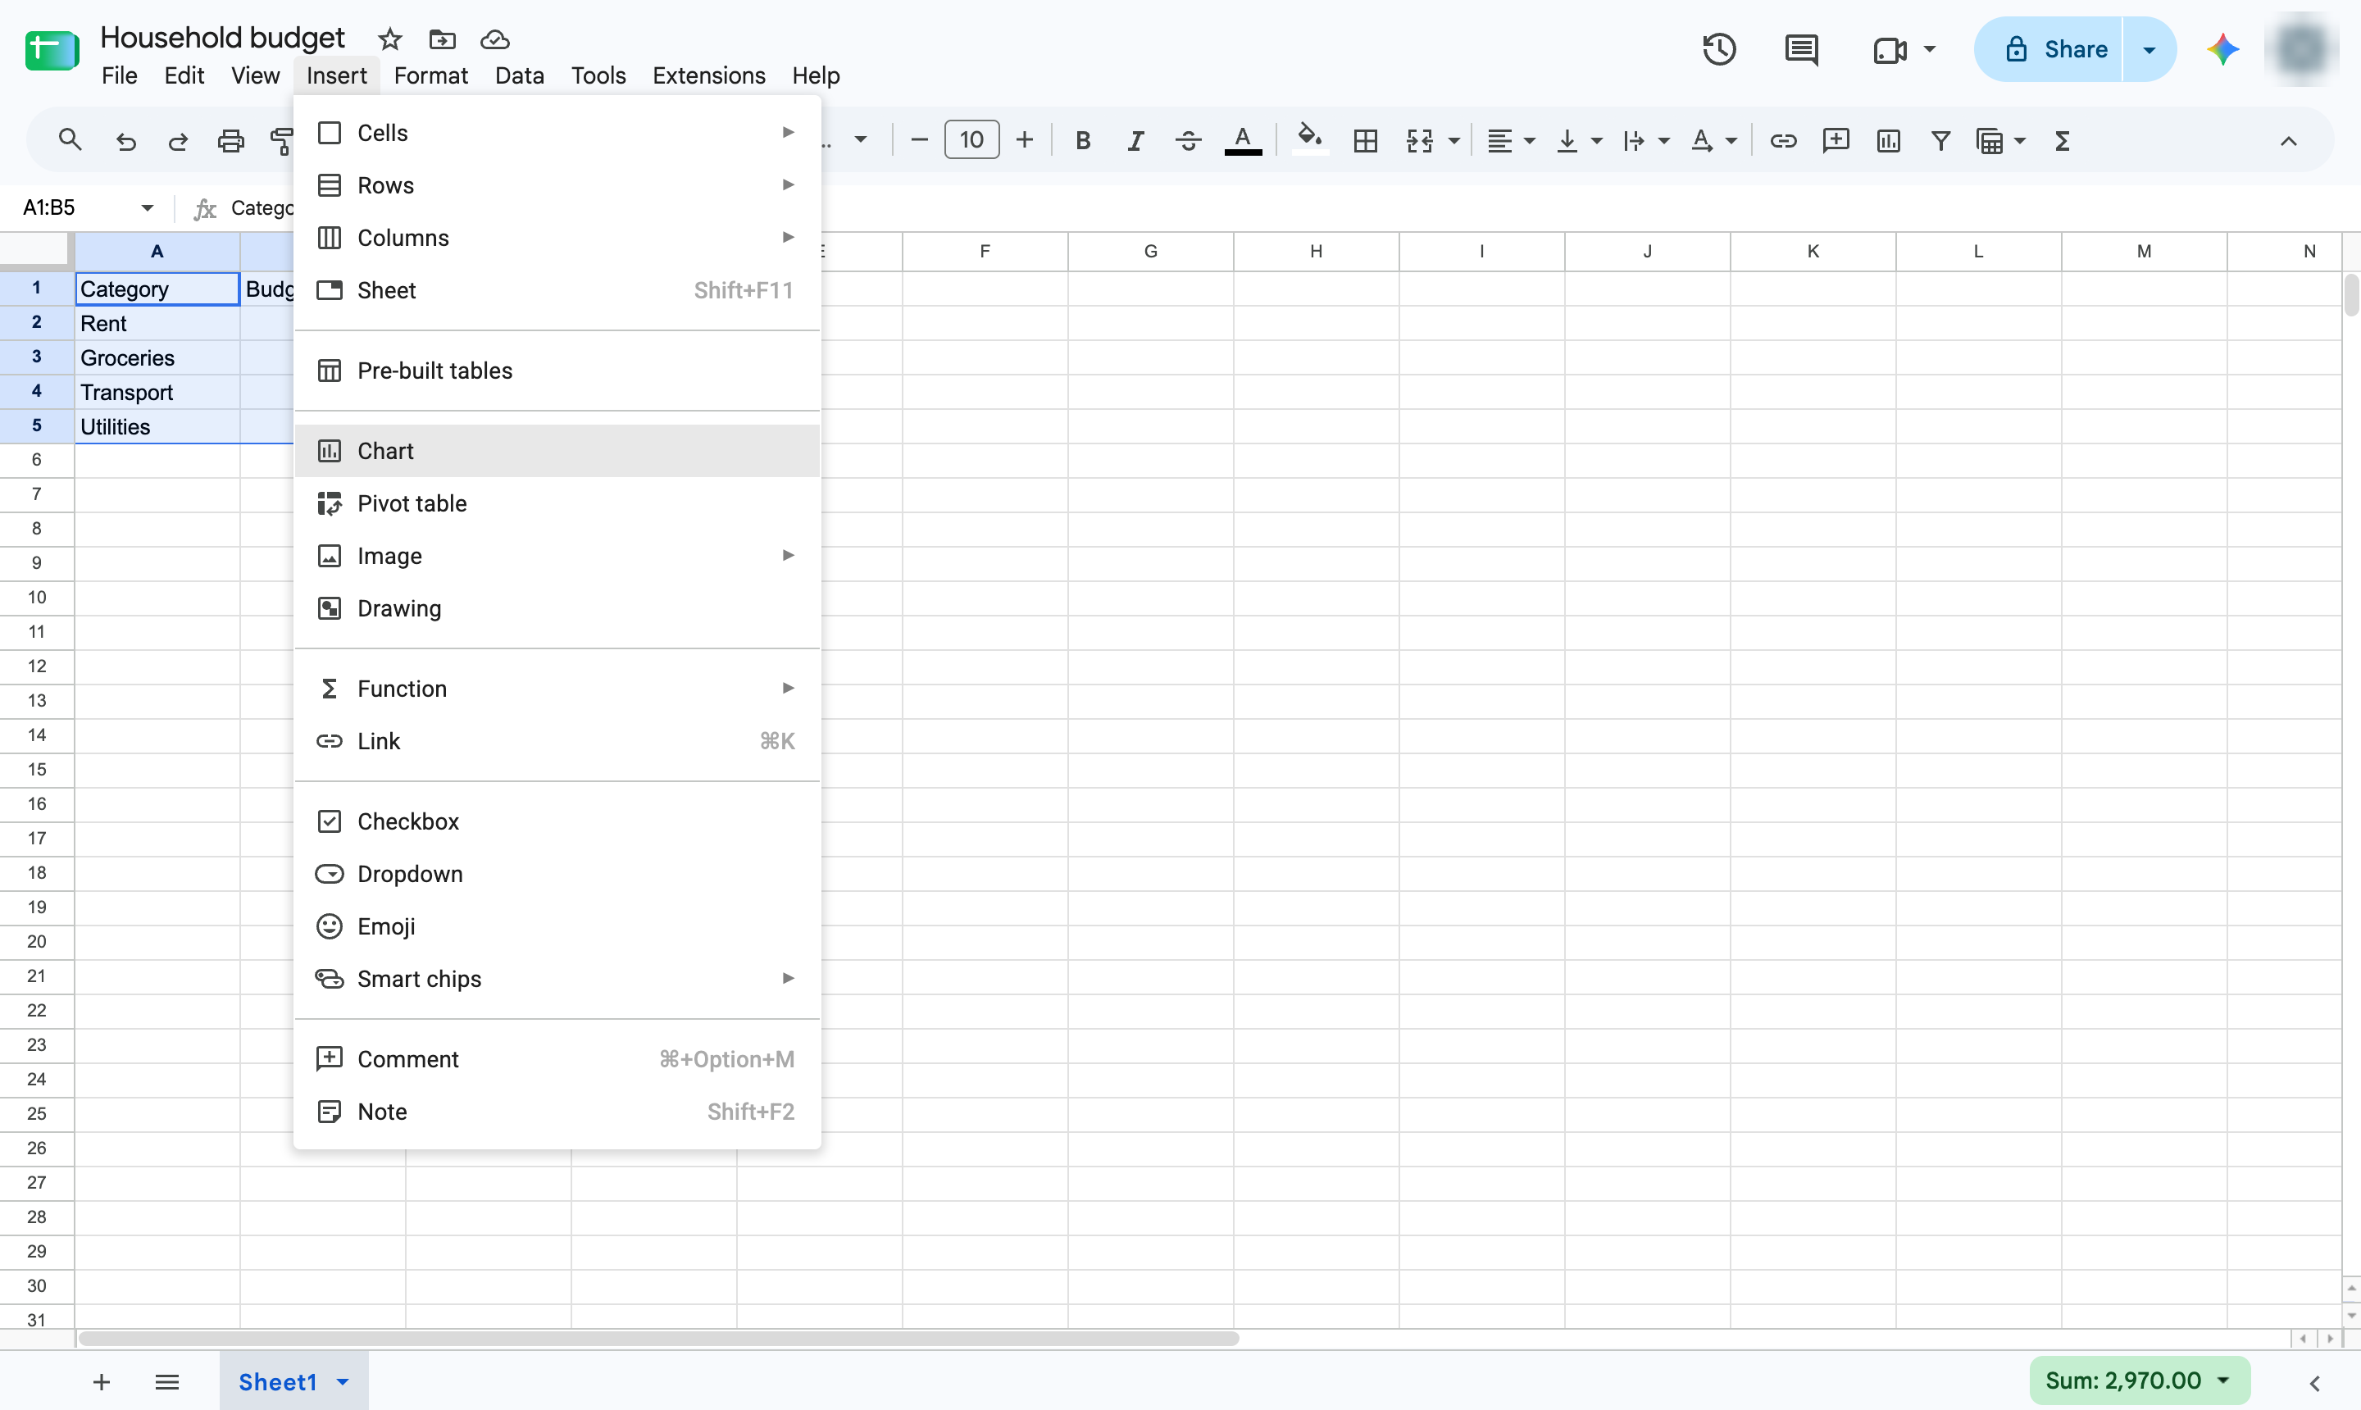Click the create filter funnel icon
This screenshot has height=1410, width=2361.
(x=1941, y=141)
